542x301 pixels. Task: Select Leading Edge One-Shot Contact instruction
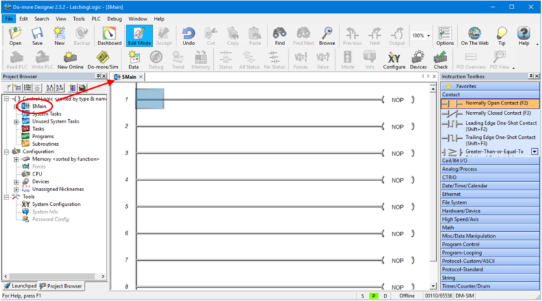(x=490, y=126)
